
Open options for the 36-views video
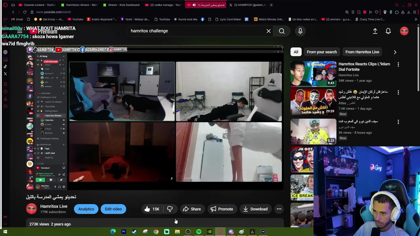[398, 122]
